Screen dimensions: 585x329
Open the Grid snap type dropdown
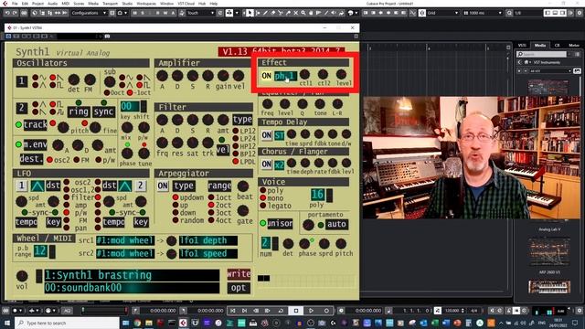pyautogui.click(x=442, y=13)
